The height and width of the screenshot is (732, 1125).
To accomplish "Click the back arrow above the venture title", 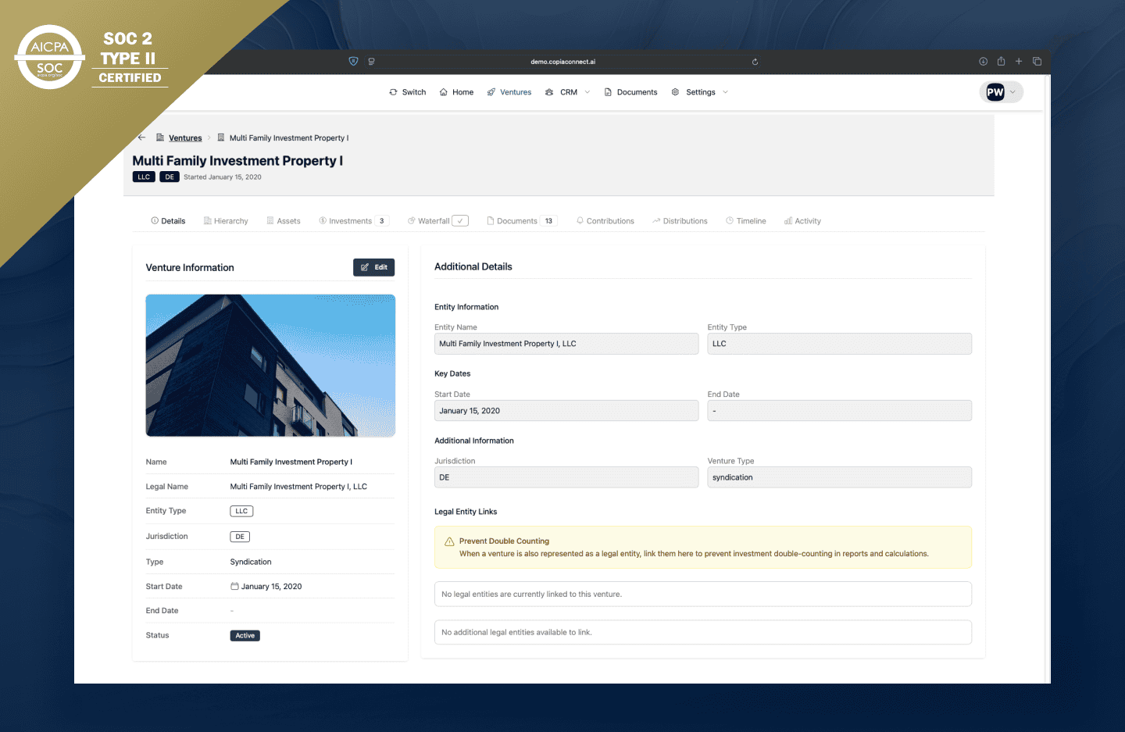I will pos(141,137).
